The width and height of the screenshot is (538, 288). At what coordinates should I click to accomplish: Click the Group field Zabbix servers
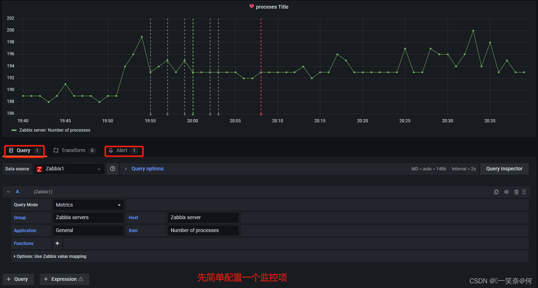point(89,218)
